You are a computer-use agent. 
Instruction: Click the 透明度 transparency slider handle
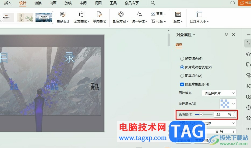click(x=201, y=114)
